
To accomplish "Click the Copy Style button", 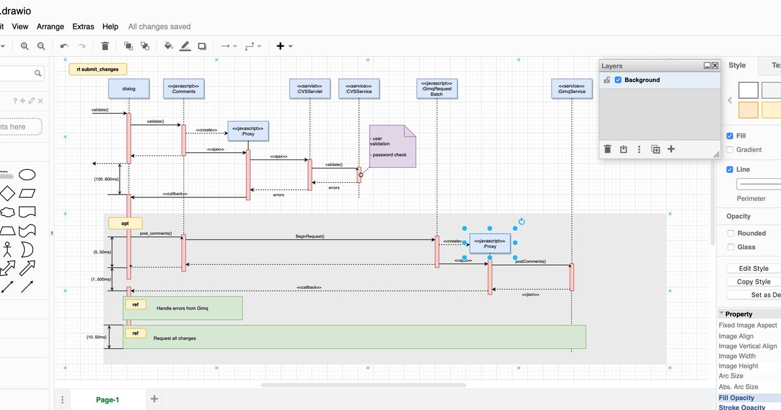I will click(x=754, y=282).
